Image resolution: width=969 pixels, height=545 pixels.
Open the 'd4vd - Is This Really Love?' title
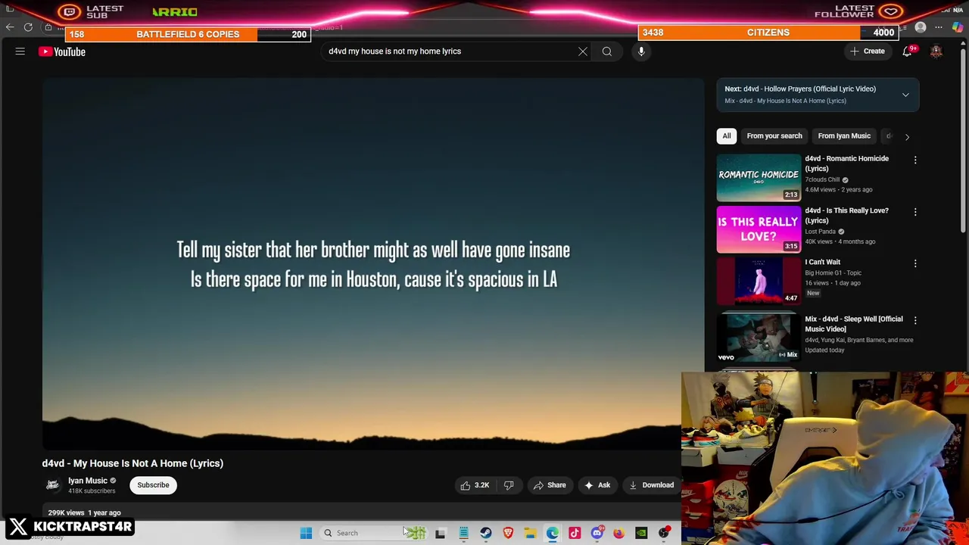point(846,216)
